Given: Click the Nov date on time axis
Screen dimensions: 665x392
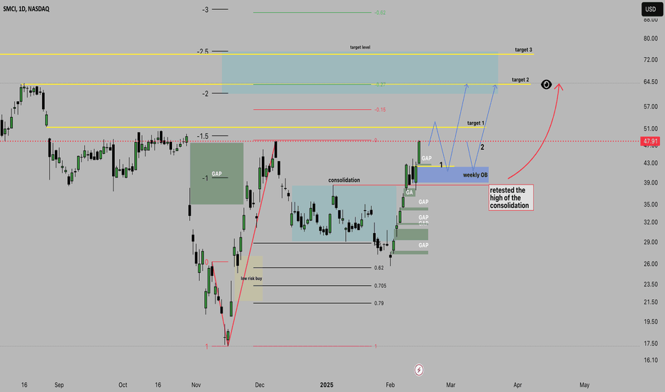Looking at the screenshot, I should pyautogui.click(x=196, y=385).
